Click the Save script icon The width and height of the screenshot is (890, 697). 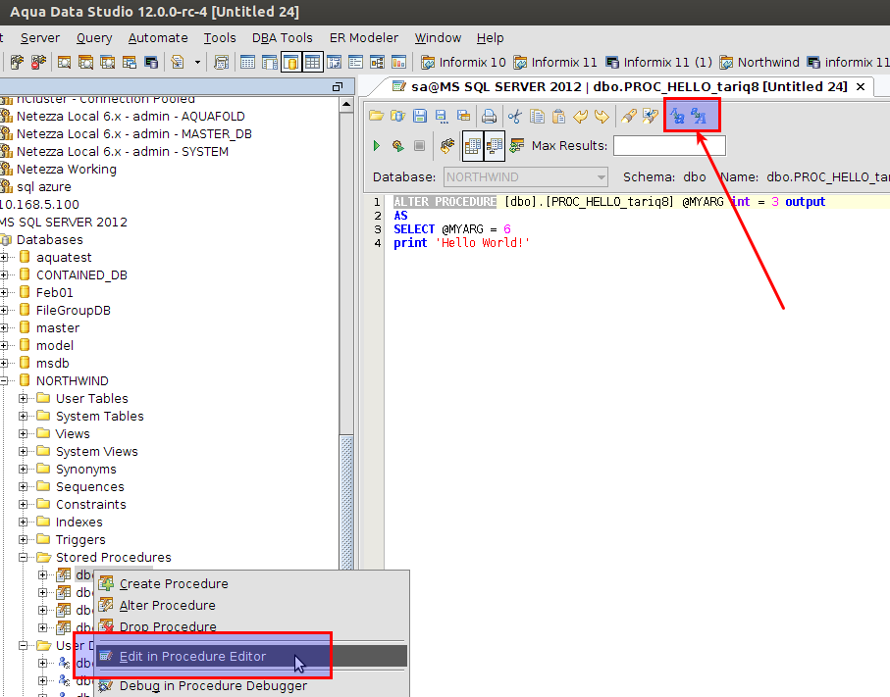419,117
